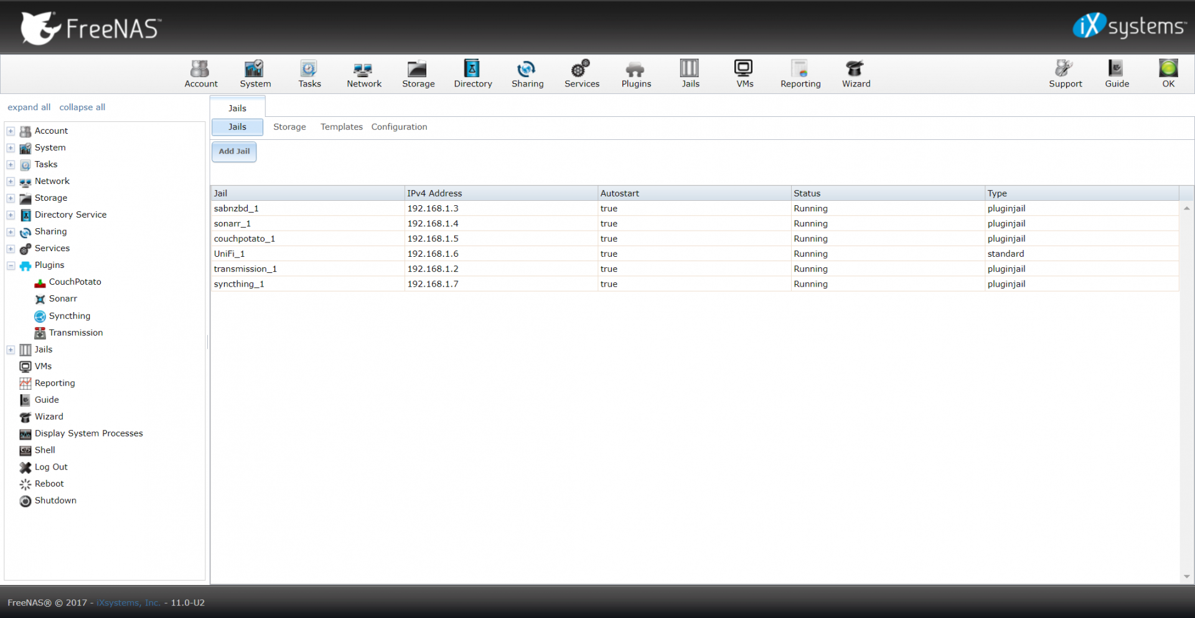Open the Jails toolbar icon
1195x618 pixels.
(x=690, y=74)
